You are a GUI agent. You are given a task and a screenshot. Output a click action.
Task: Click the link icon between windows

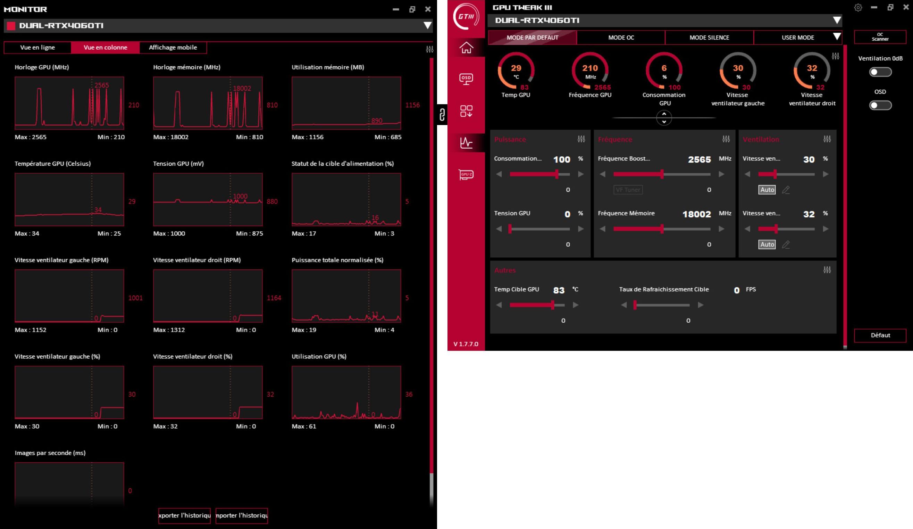442,114
